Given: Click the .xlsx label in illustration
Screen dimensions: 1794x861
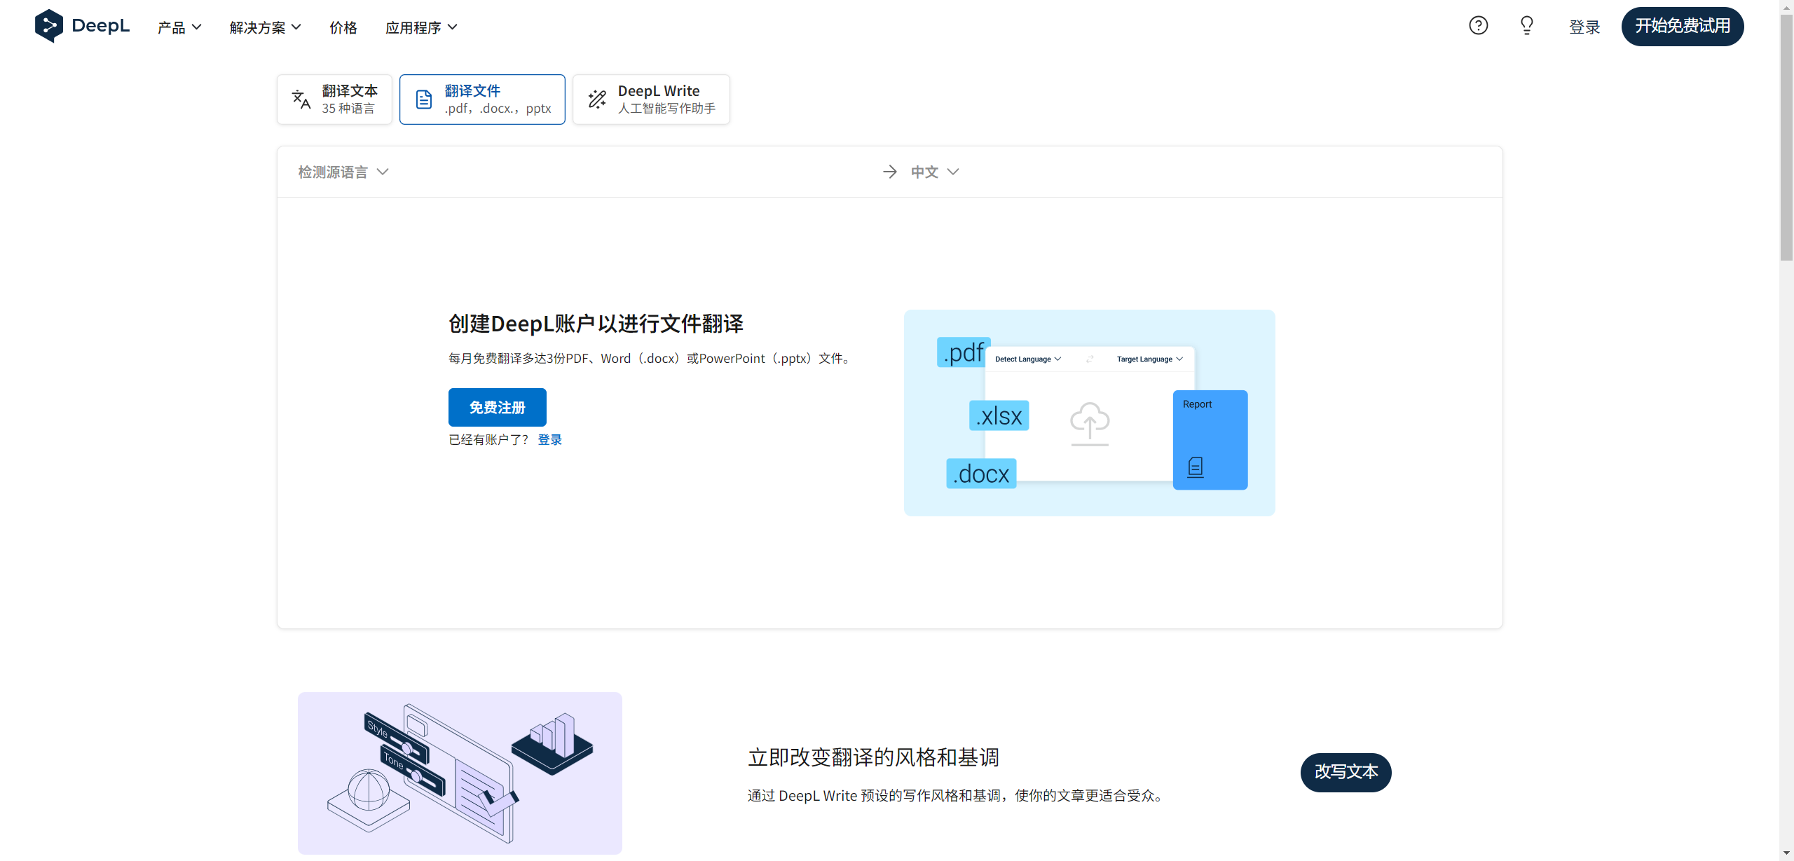Looking at the screenshot, I should click(999, 415).
